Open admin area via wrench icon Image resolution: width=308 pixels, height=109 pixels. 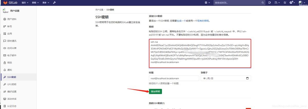click(x=54, y=3)
